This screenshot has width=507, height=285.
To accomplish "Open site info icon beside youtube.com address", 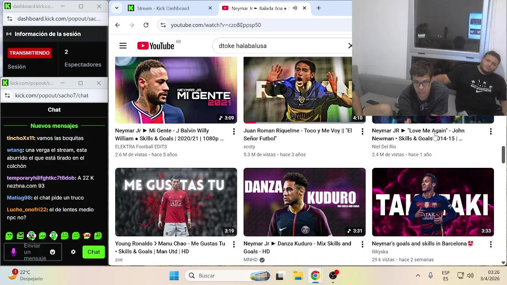I will pos(163,25).
